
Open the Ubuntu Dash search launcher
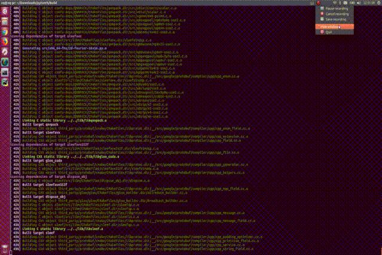(5, 11)
